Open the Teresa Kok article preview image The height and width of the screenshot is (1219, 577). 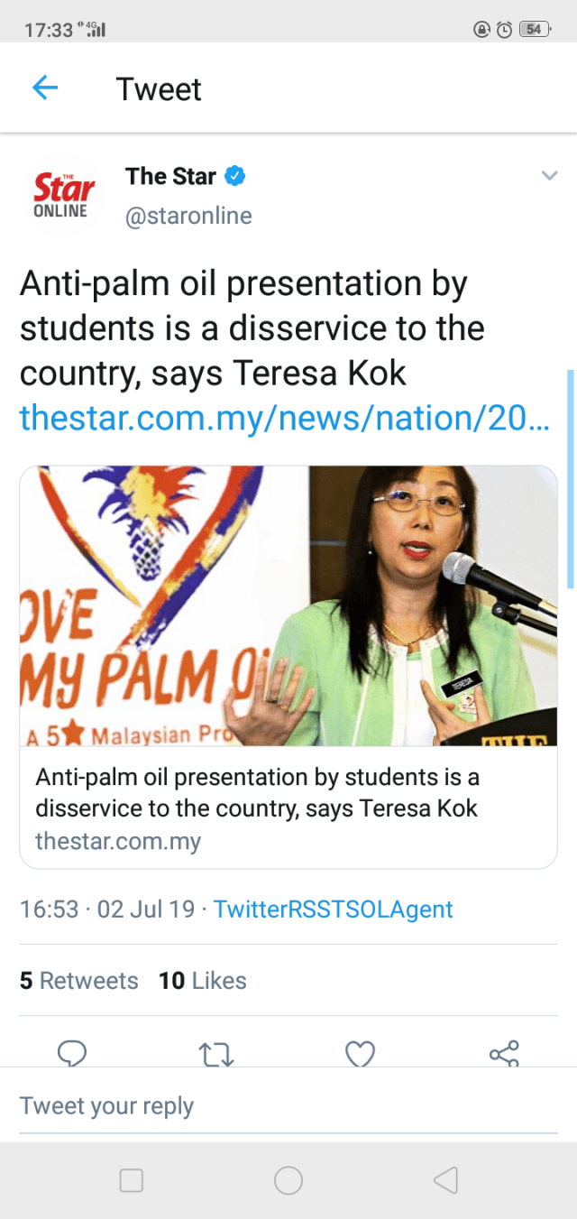(x=288, y=605)
